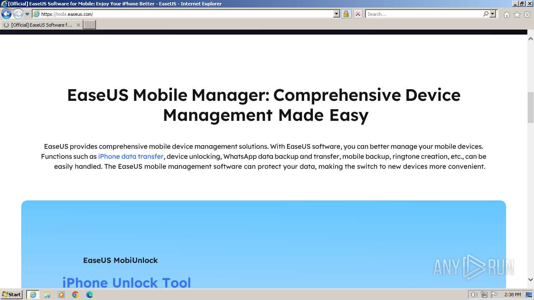Click the magnifier search icon
The image size is (534, 300).
click(x=486, y=14)
